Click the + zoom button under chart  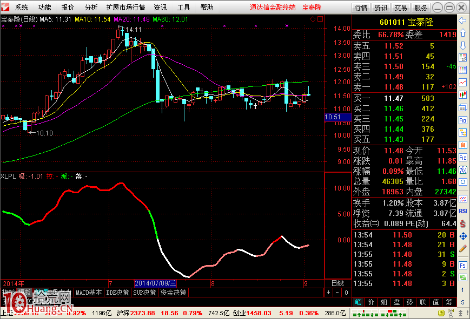coord(328,293)
